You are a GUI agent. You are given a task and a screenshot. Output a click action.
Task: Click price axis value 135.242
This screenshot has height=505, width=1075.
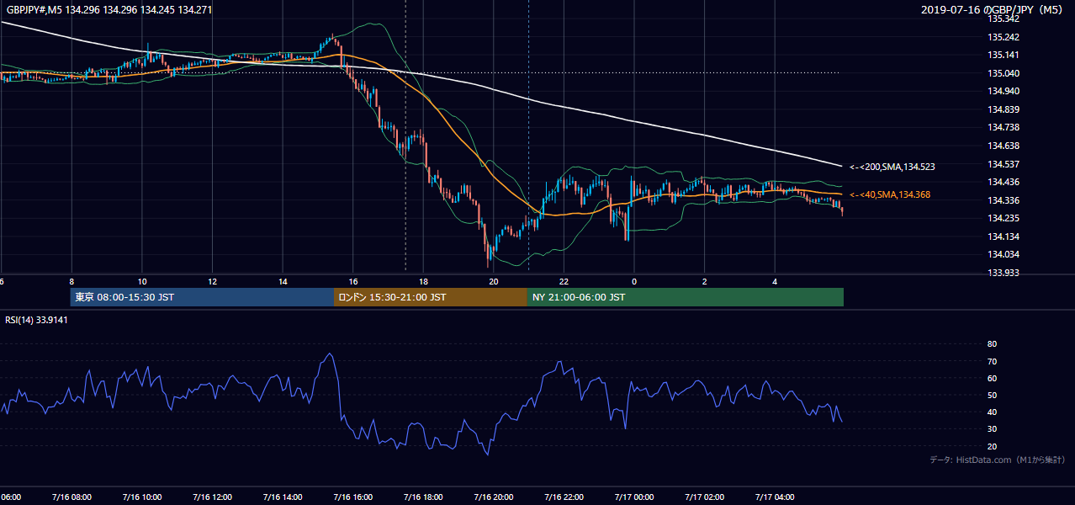click(x=1004, y=37)
